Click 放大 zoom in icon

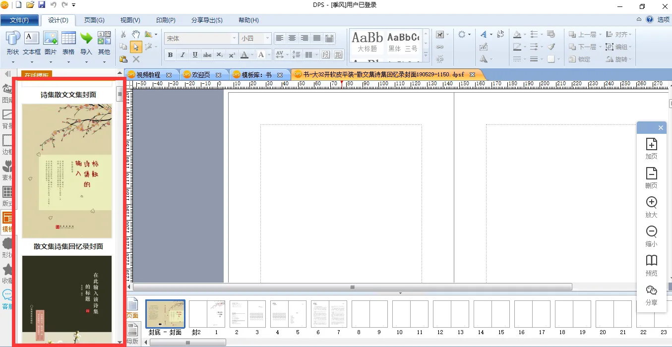(651, 207)
